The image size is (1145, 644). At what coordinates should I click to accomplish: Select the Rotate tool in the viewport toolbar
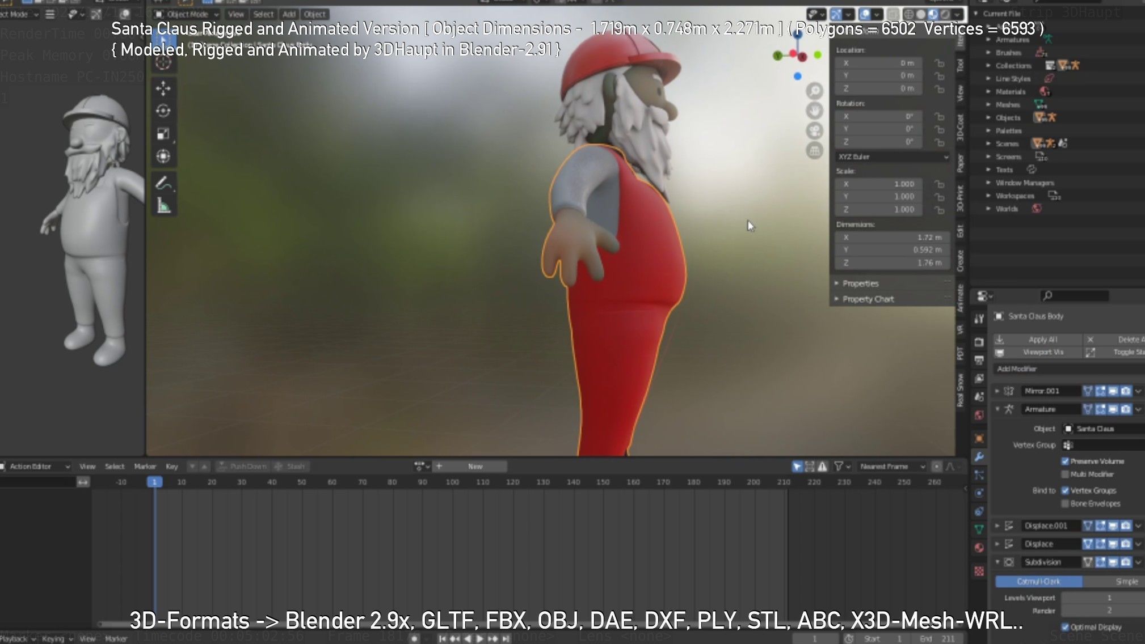point(163,111)
